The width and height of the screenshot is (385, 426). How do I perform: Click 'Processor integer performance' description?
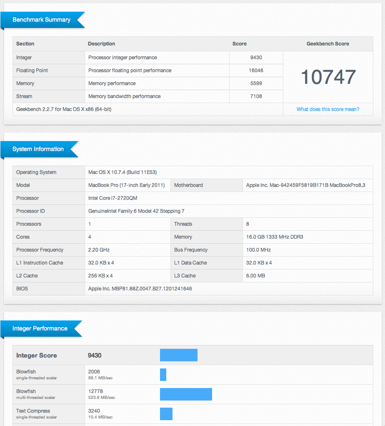point(122,58)
